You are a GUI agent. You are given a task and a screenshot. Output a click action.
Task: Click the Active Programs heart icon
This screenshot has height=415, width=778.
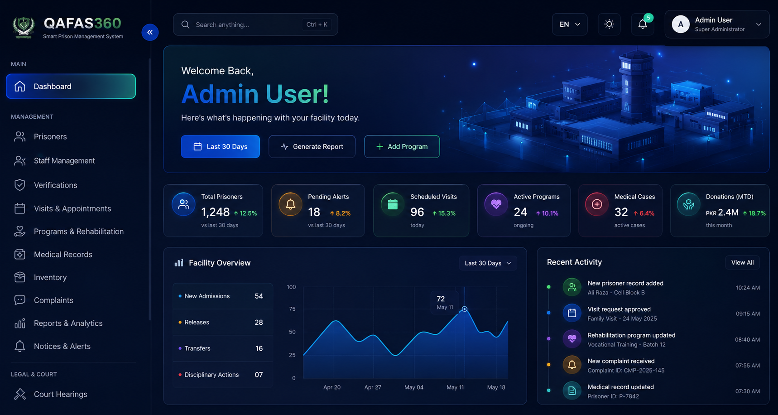pos(496,204)
